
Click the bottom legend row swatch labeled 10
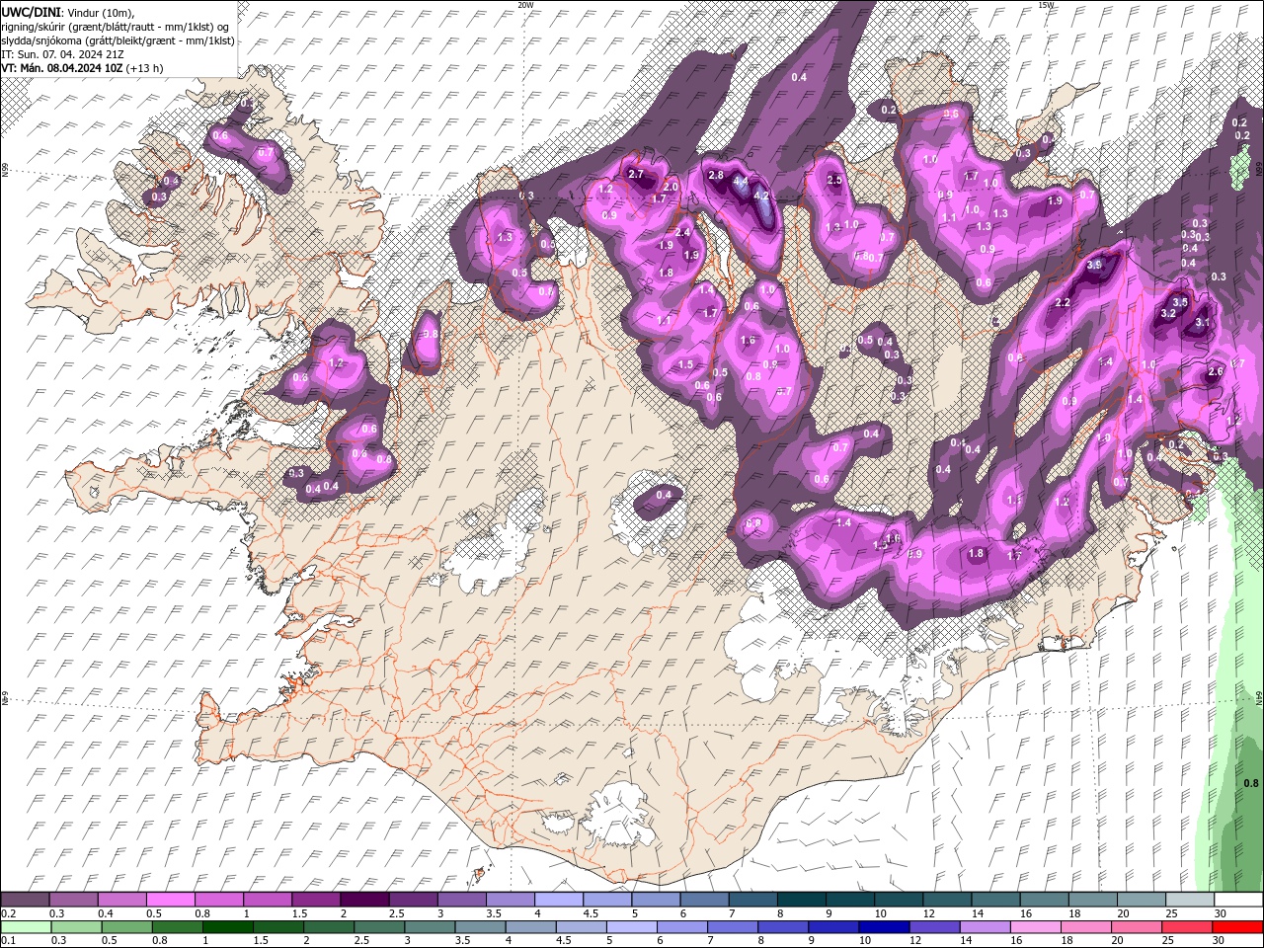(x=883, y=926)
